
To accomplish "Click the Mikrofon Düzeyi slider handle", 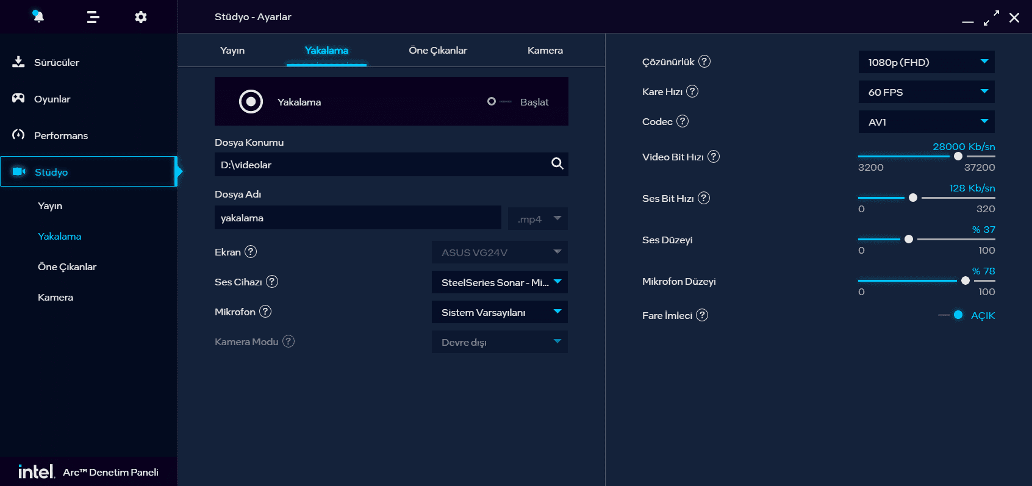I will pyautogui.click(x=965, y=281).
